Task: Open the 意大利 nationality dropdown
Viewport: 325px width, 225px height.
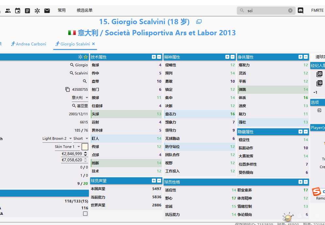Action: 80,98
